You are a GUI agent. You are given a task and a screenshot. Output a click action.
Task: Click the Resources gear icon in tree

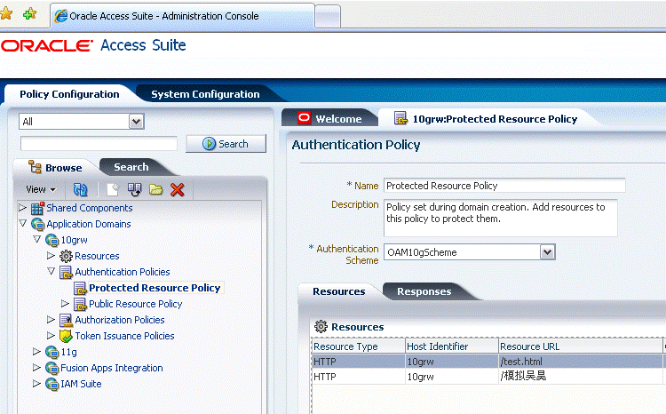coord(66,256)
